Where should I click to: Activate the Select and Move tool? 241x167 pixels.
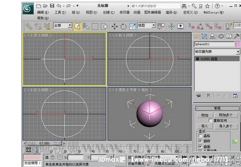pos(114,26)
